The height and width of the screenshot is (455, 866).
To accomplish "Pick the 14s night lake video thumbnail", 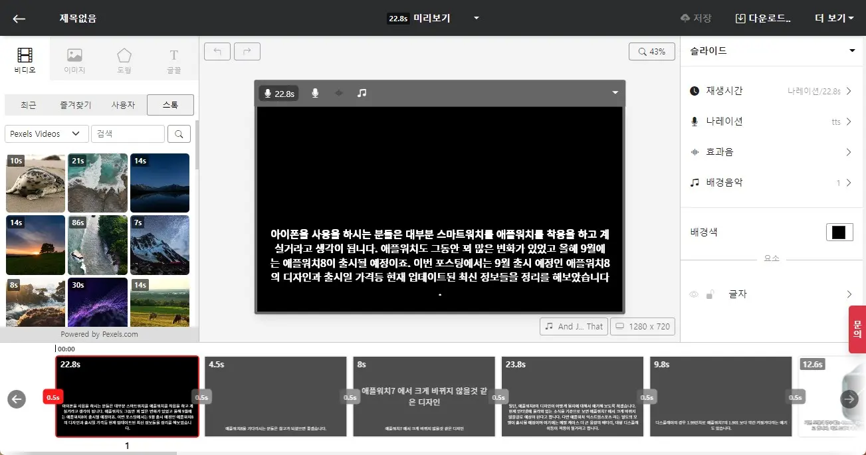I will point(160,183).
